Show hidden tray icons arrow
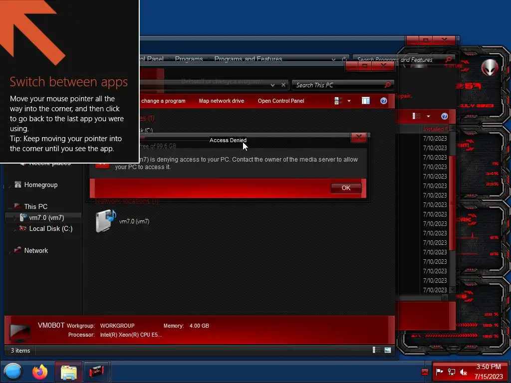Viewport: 511px width, 383px height. pos(425,372)
